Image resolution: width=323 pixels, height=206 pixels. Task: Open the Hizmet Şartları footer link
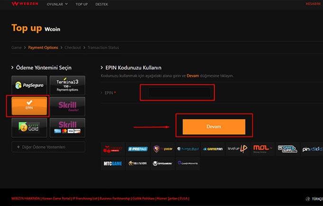pos(167,198)
